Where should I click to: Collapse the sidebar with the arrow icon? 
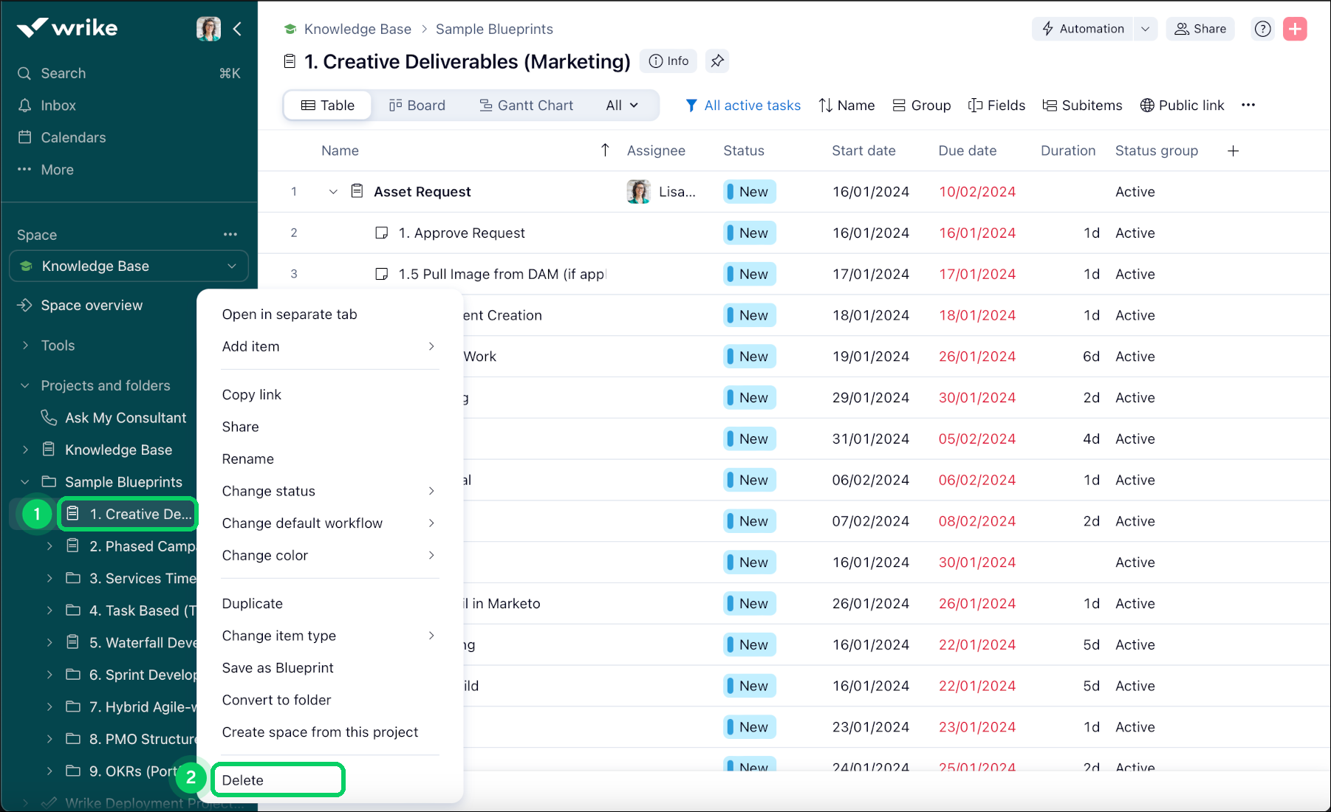point(238,29)
